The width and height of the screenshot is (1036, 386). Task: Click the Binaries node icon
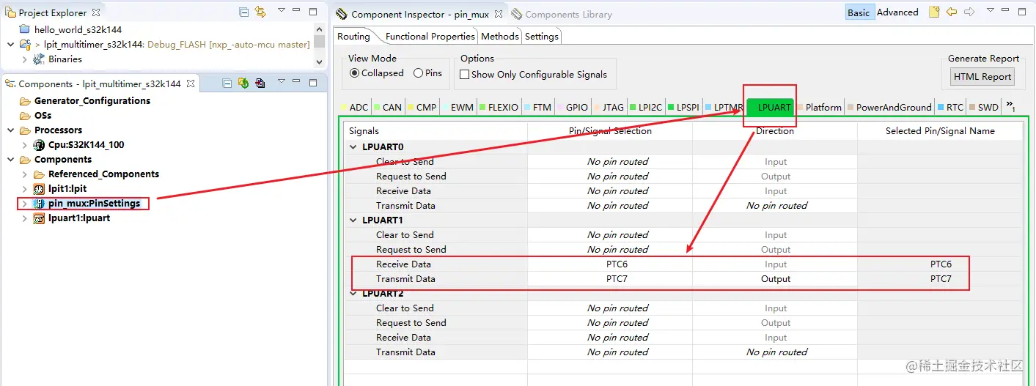39,59
